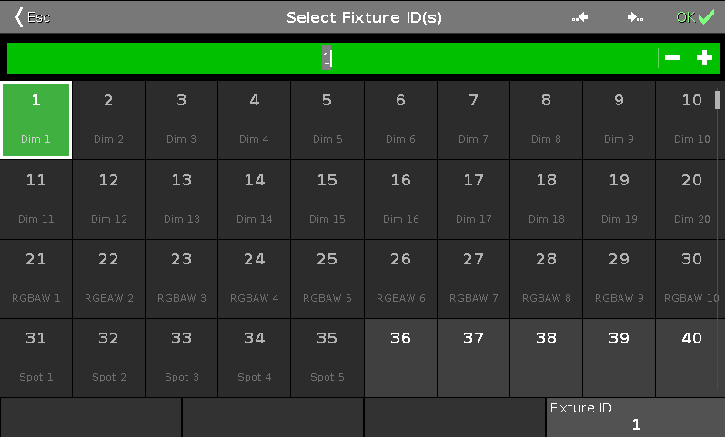
Task: Select fixture 5 Dim 5
Action: tap(327, 119)
